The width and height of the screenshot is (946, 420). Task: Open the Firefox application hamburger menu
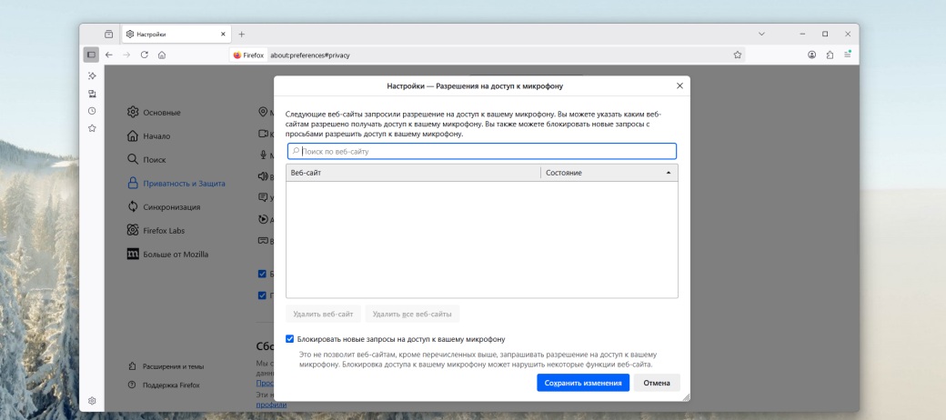point(848,55)
